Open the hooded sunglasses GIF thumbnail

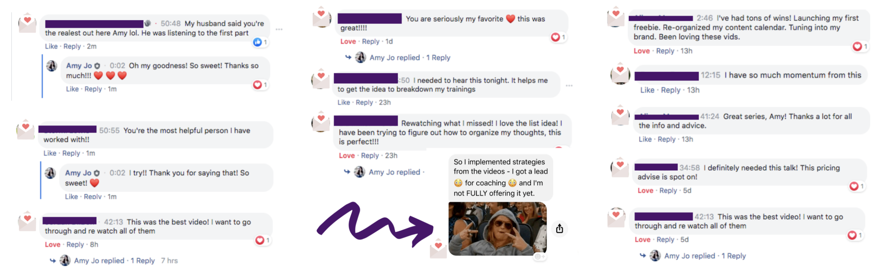point(498,229)
